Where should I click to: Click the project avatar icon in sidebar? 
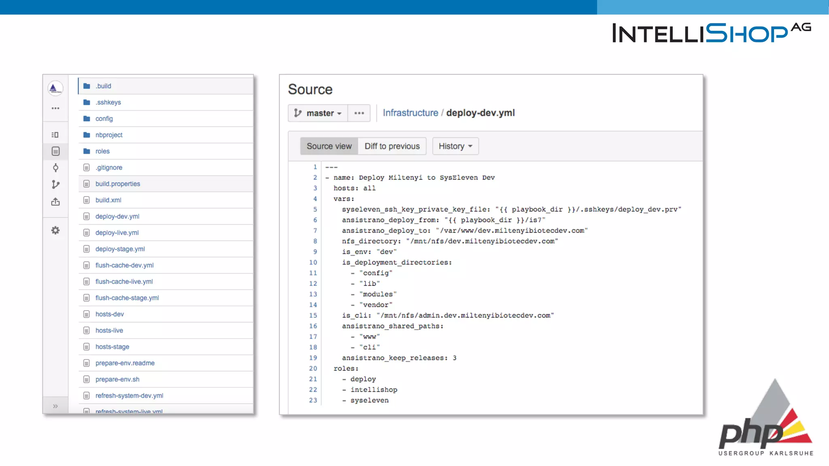tap(55, 88)
